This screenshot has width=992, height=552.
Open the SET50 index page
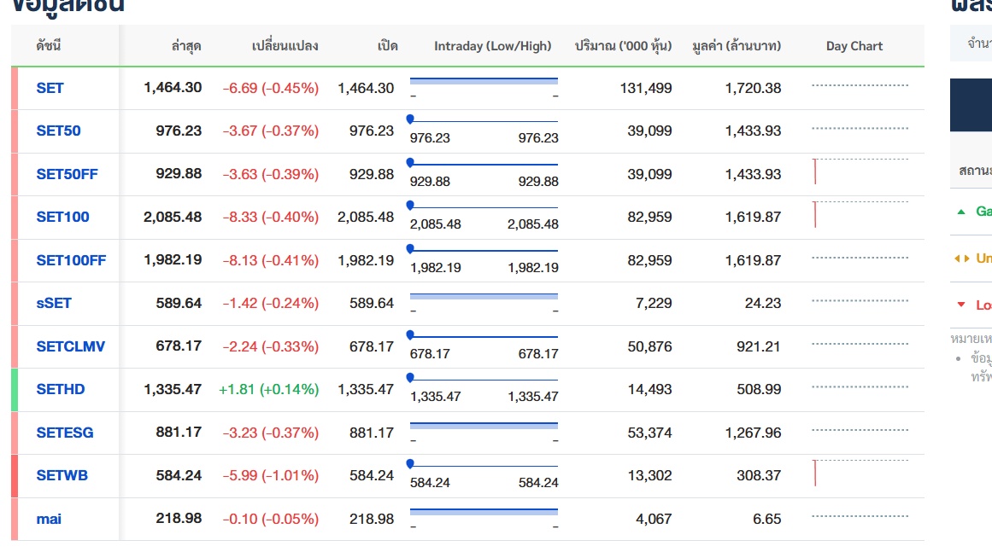pos(58,131)
